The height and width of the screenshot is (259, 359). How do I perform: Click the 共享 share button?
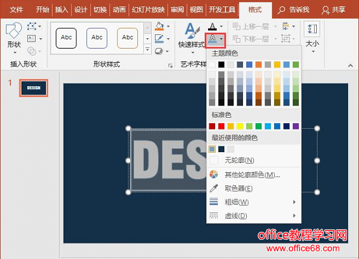click(x=333, y=10)
